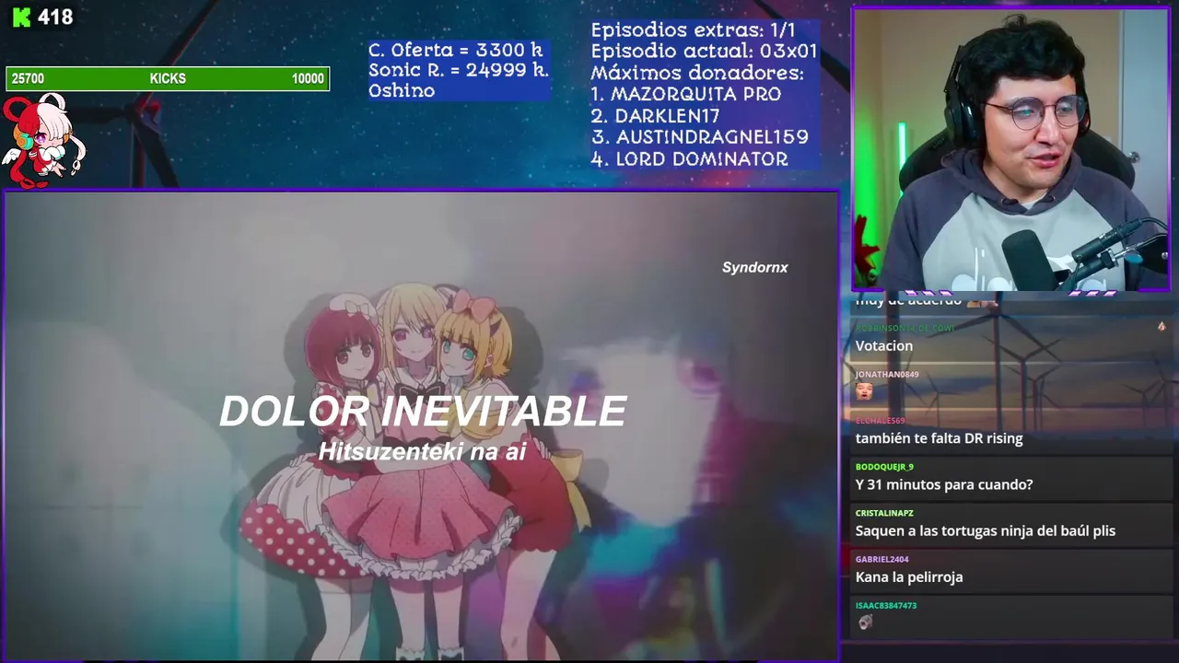Viewport: 1179px width, 663px height.
Task: Click the 'C. Oferta = 3300 k' text
Action: (x=456, y=50)
